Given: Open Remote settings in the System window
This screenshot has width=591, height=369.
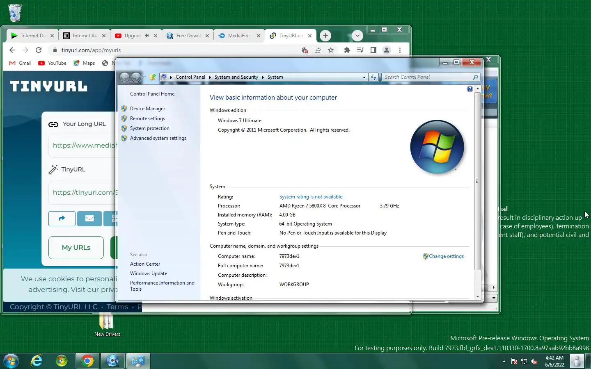Looking at the screenshot, I should point(147,118).
